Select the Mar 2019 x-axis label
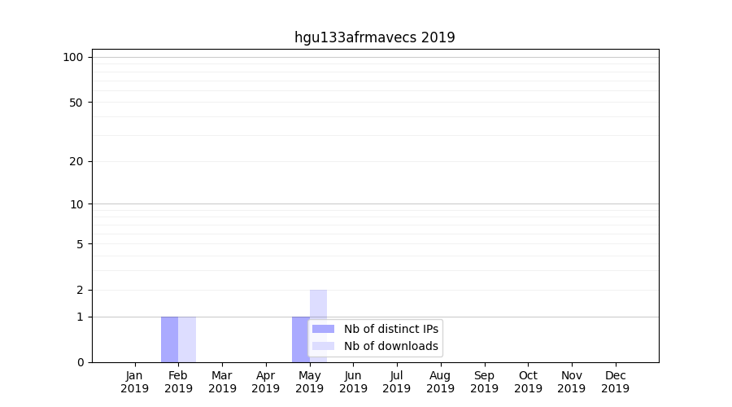The width and height of the screenshot is (732, 407). click(222, 382)
